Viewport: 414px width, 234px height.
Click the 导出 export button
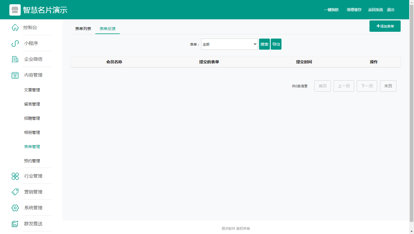click(276, 44)
